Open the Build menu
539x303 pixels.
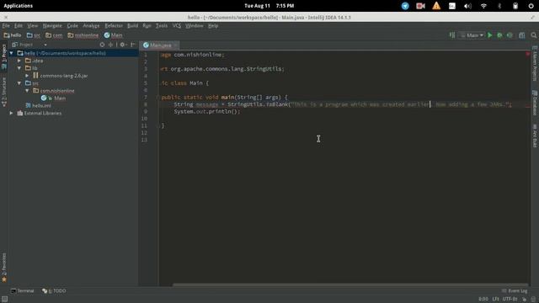pyautogui.click(x=133, y=26)
